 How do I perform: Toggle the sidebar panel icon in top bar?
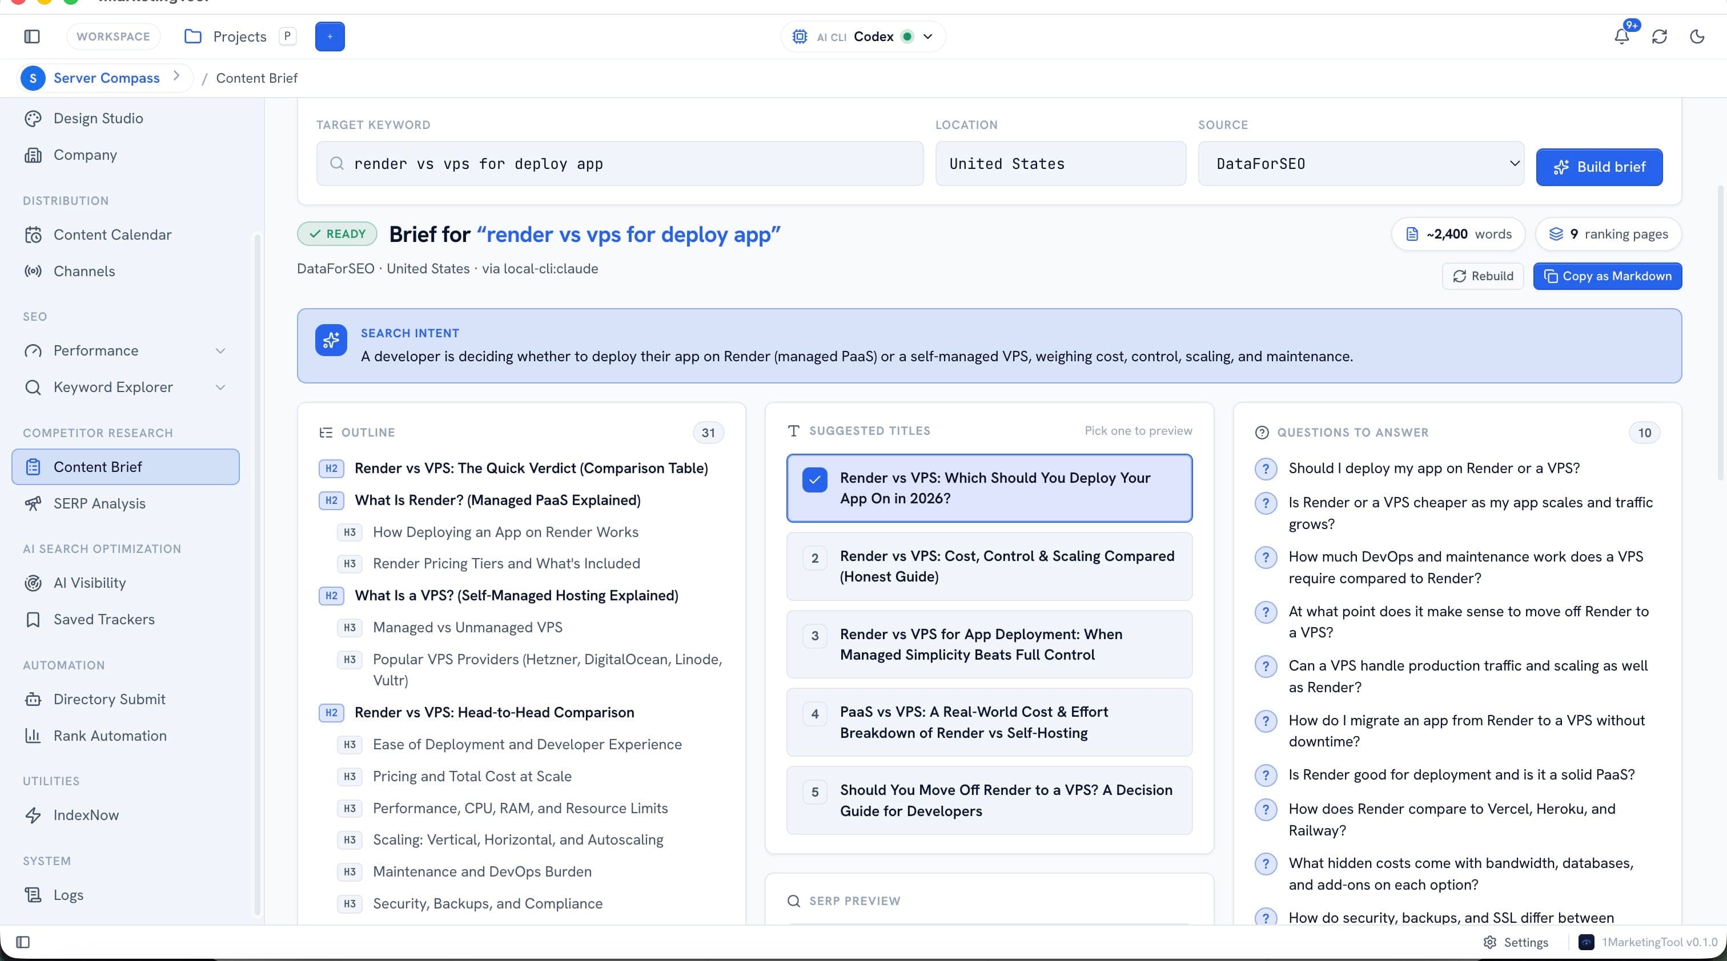(31, 36)
